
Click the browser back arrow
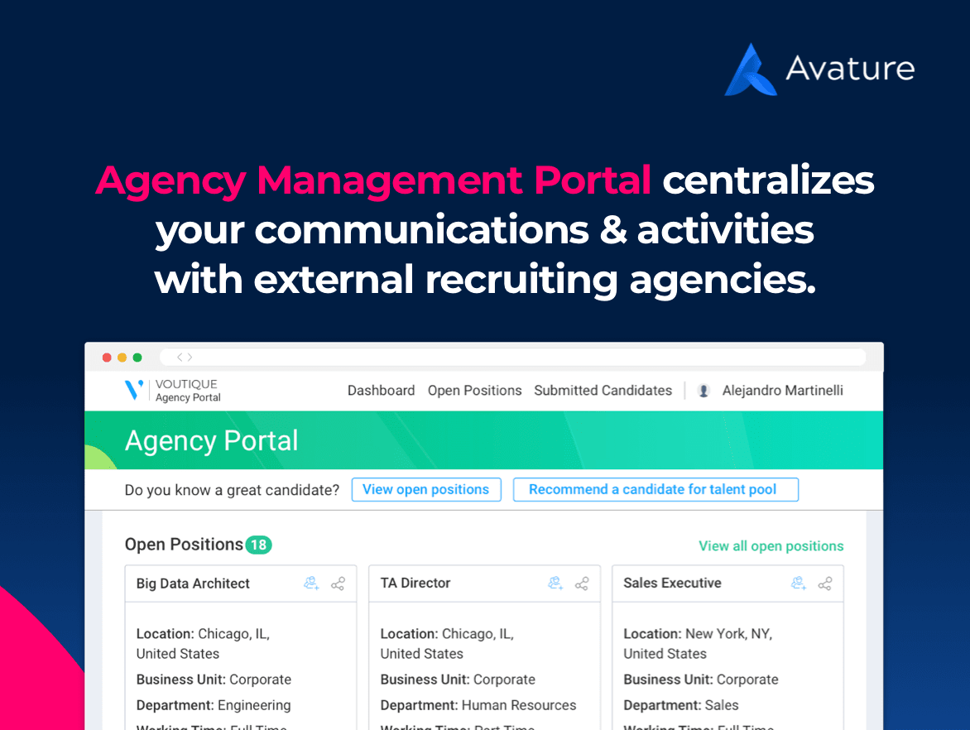[x=180, y=357]
